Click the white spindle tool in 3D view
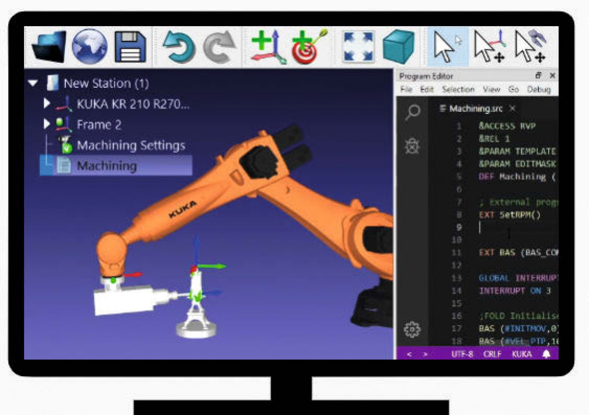This screenshot has width=589, height=415. coord(130,299)
